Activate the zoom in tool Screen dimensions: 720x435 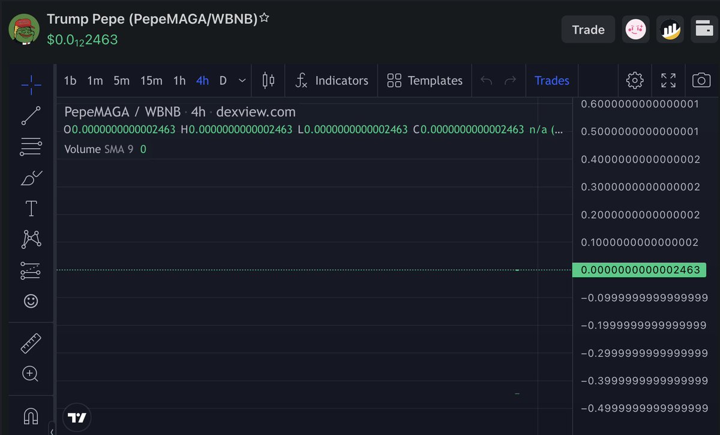pyautogui.click(x=31, y=373)
